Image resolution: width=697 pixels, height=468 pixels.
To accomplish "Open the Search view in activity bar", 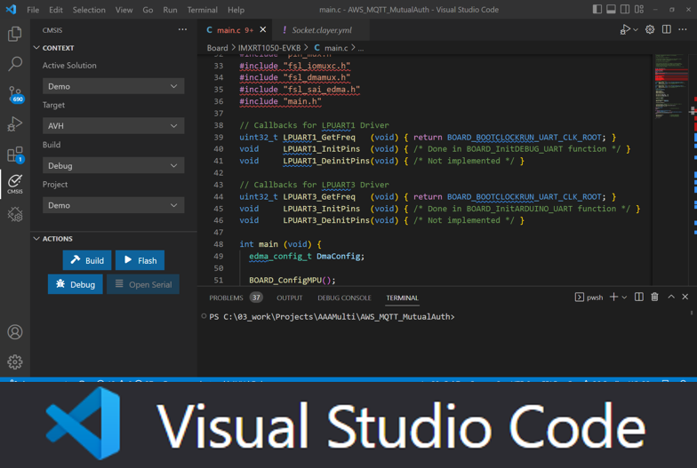I will [x=14, y=64].
